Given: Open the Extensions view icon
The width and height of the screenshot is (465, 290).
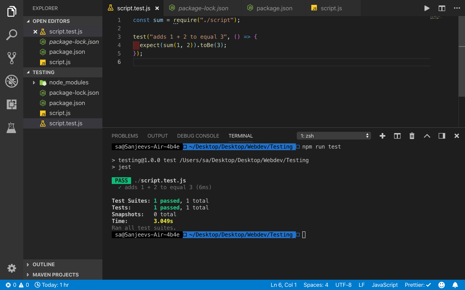Looking at the screenshot, I should tap(12, 104).
